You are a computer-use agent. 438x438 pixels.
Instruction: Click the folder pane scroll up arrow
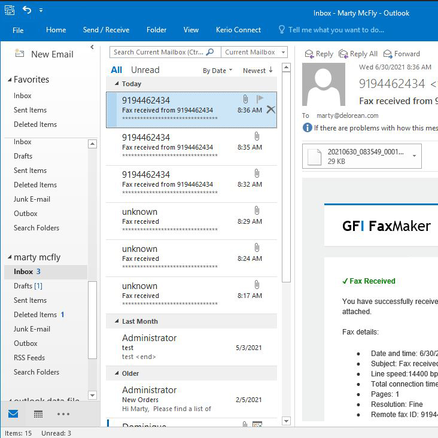[93, 144]
